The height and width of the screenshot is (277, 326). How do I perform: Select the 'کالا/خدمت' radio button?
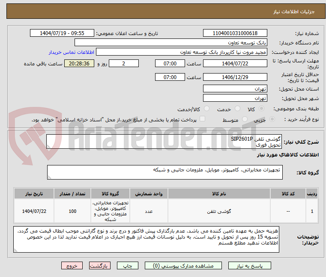click(x=206, y=108)
